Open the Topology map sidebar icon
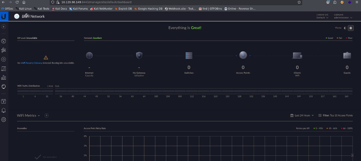This screenshot has width=361, height=161. [x=3, y=50]
